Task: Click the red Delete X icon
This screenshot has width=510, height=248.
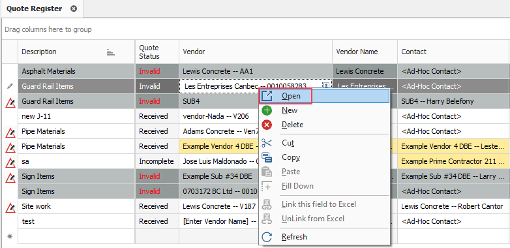Action: [267, 125]
